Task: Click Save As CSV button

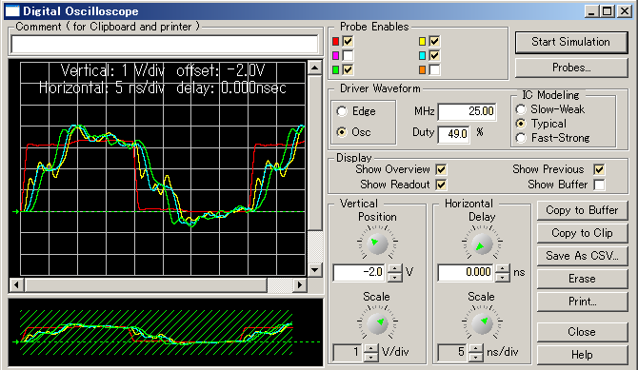Action: (582, 255)
